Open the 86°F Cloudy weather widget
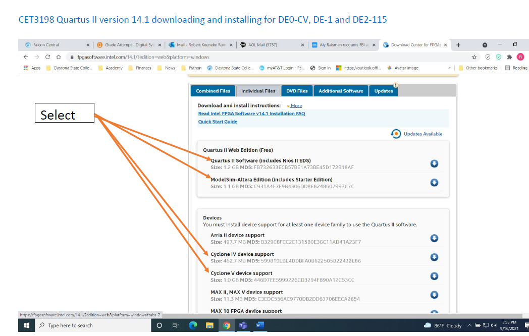This screenshot has height=336, width=529. [443, 325]
